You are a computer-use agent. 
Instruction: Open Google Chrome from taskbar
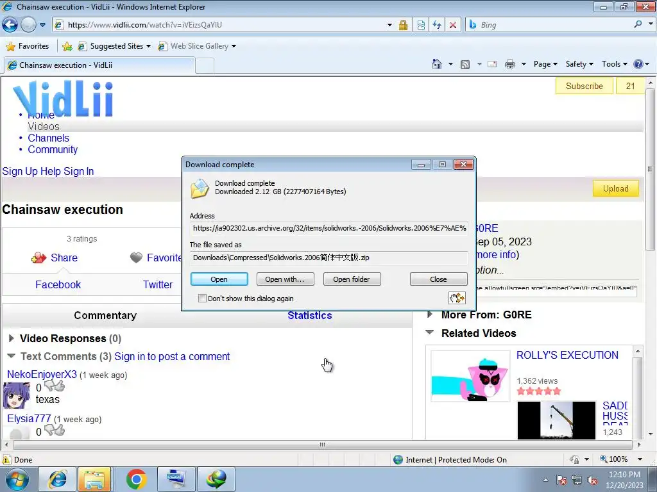coord(136,479)
